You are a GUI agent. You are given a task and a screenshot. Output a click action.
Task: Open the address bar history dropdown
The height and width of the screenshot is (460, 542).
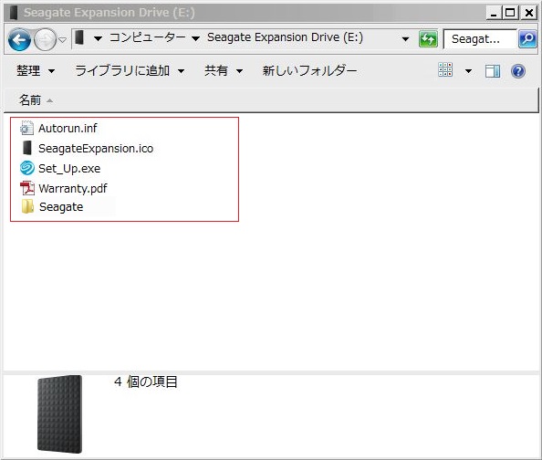[x=405, y=38]
